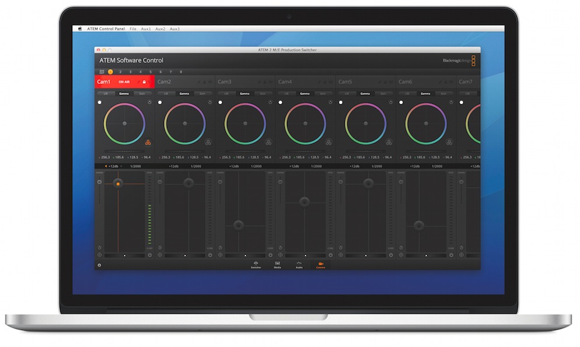580x347 pixels.
Task: Switch Cam2 to the Lift tab
Action: click(165, 94)
